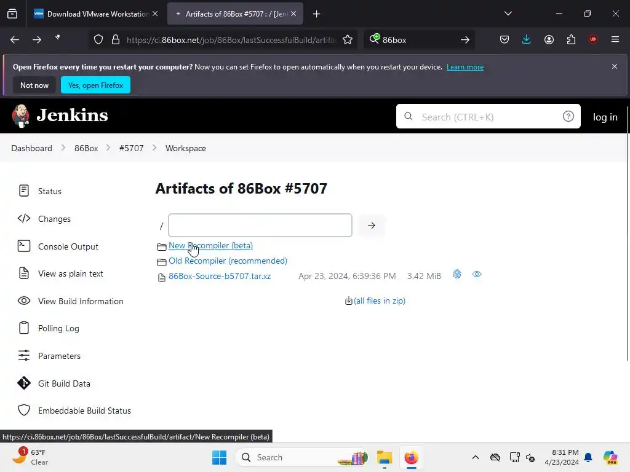Open Firefox extensions puzzle icon
Viewport: 630px width, 472px height.
coord(571,39)
